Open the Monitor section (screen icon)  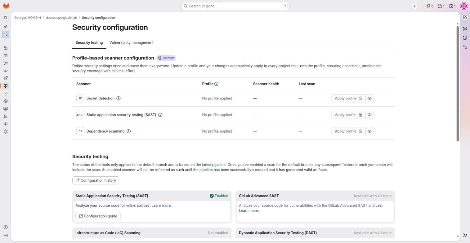coord(6,109)
